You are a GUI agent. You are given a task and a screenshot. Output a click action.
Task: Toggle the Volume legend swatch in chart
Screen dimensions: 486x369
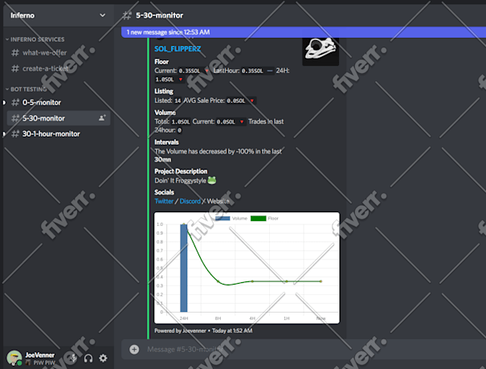click(223, 219)
